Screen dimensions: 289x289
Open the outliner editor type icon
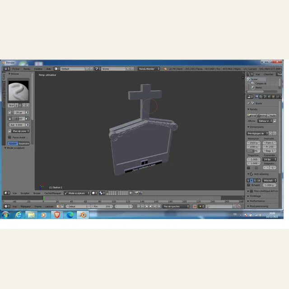pos(249,74)
